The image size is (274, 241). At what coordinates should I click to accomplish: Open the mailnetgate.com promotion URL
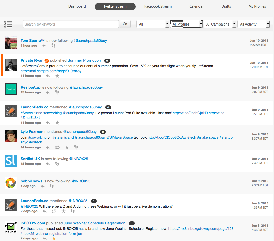pyautogui.click(x=51, y=71)
